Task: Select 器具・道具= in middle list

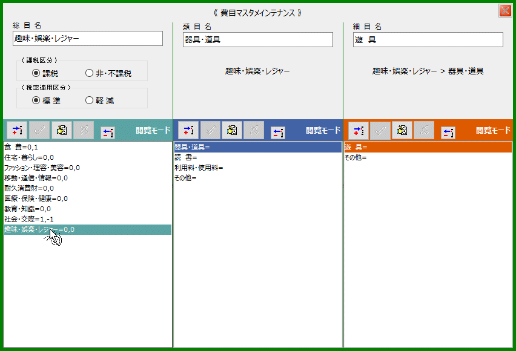Action: [258, 148]
